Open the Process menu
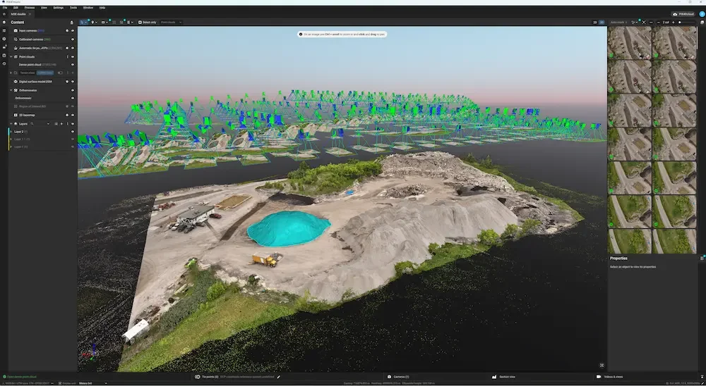 coord(29,8)
